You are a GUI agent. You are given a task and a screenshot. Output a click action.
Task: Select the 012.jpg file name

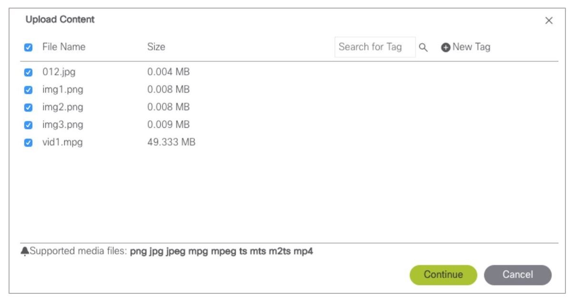coord(59,72)
